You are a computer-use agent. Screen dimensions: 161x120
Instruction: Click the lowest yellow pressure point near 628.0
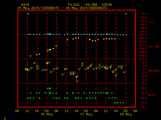30,56
